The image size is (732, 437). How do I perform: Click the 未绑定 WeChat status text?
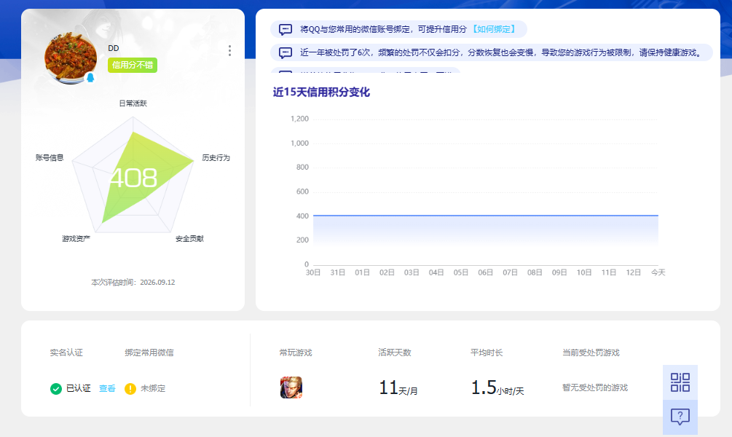153,388
